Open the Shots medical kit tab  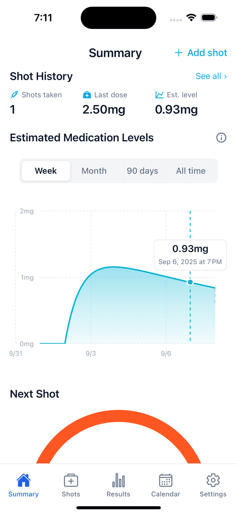(x=71, y=481)
